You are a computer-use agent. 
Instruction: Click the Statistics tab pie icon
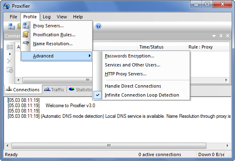(x=71, y=89)
